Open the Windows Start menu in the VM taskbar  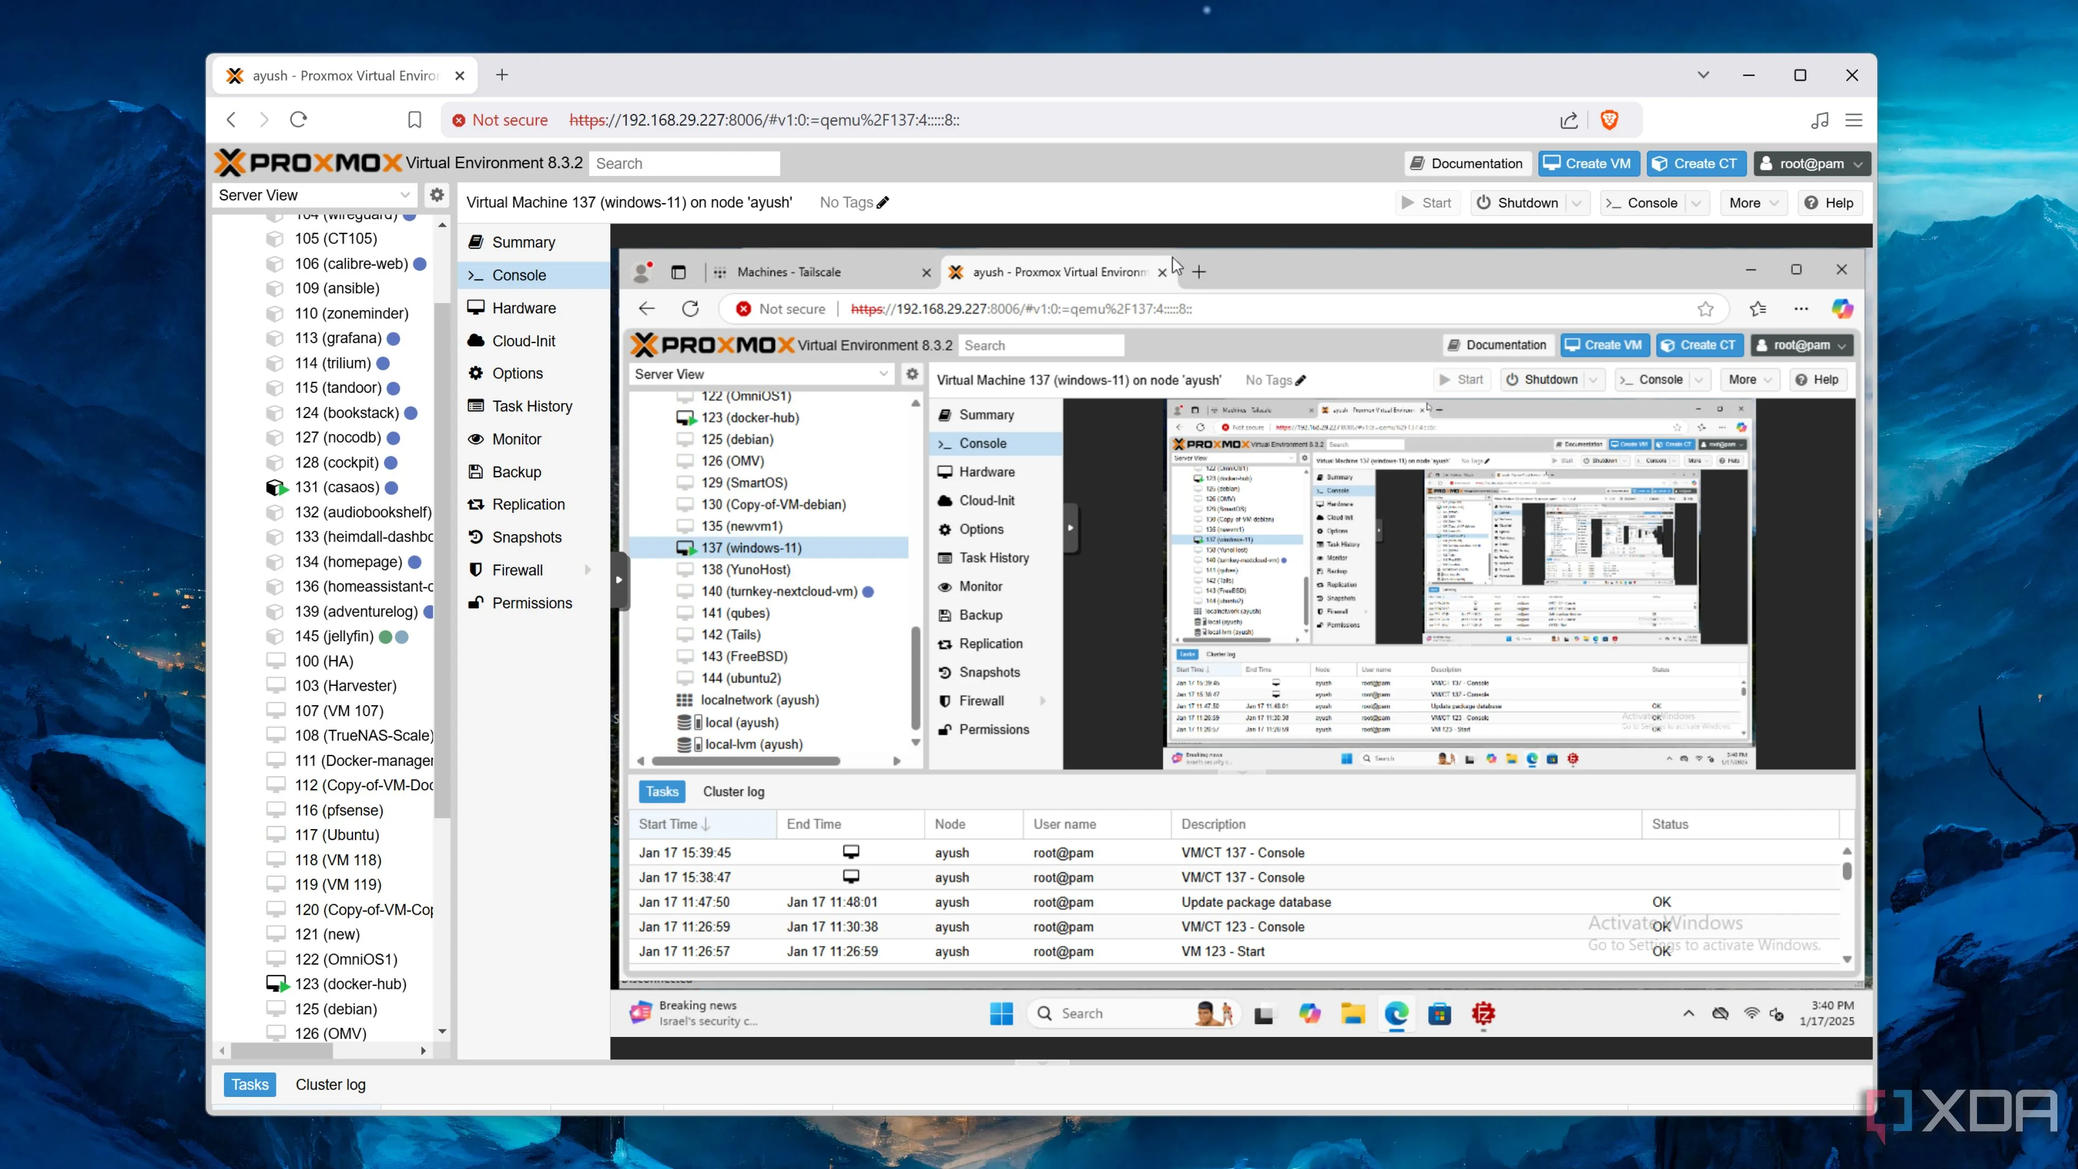[x=1001, y=1013]
